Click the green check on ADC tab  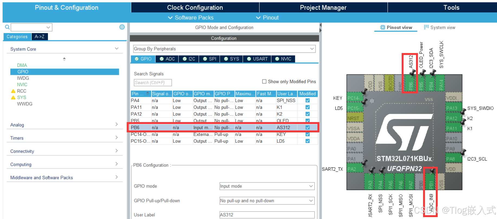162,59
